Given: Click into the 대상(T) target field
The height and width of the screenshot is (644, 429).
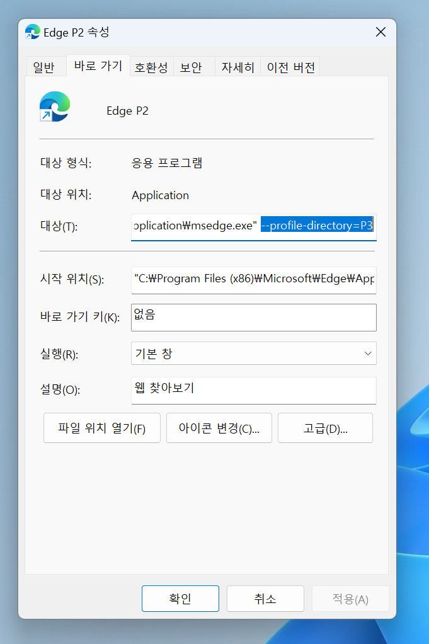Looking at the screenshot, I should coord(254,227).
